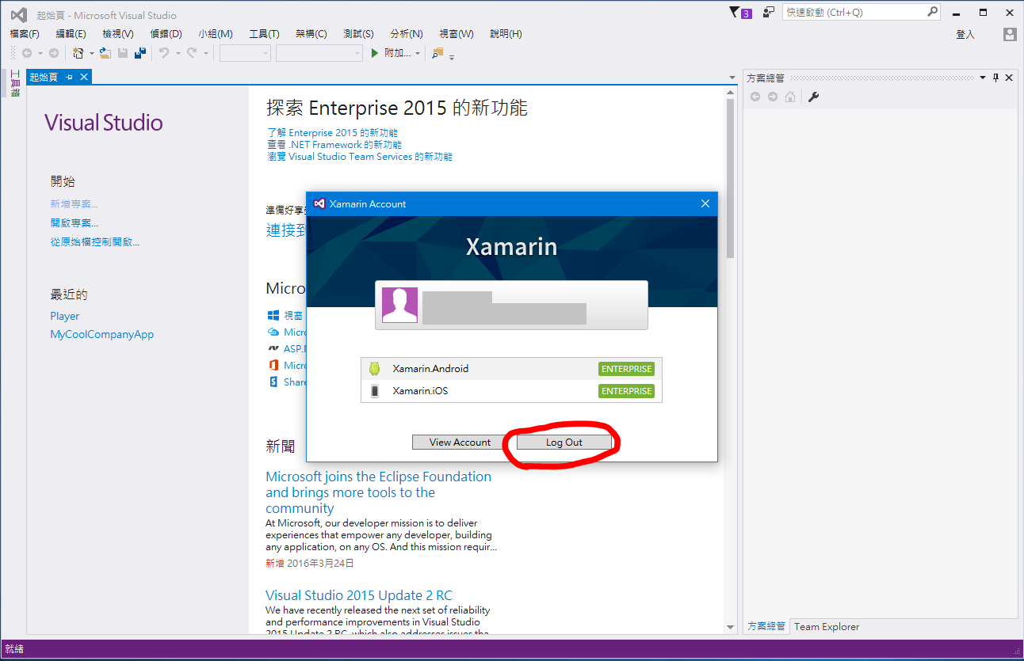
Task: Click the 登入 sign-in text
Action: [965, 34]
